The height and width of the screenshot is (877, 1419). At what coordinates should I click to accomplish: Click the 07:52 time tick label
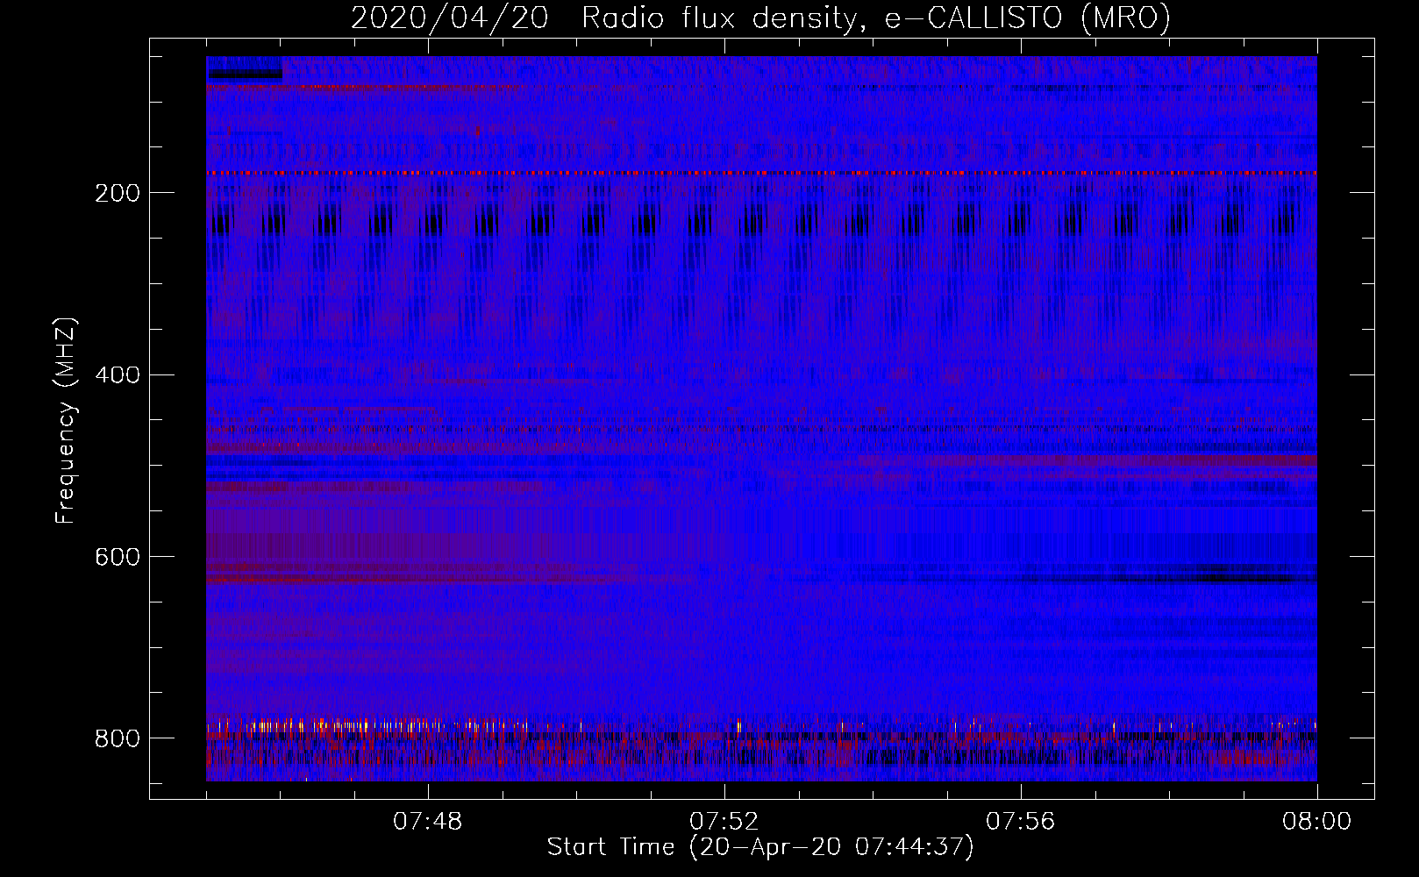tap(724, 822)
